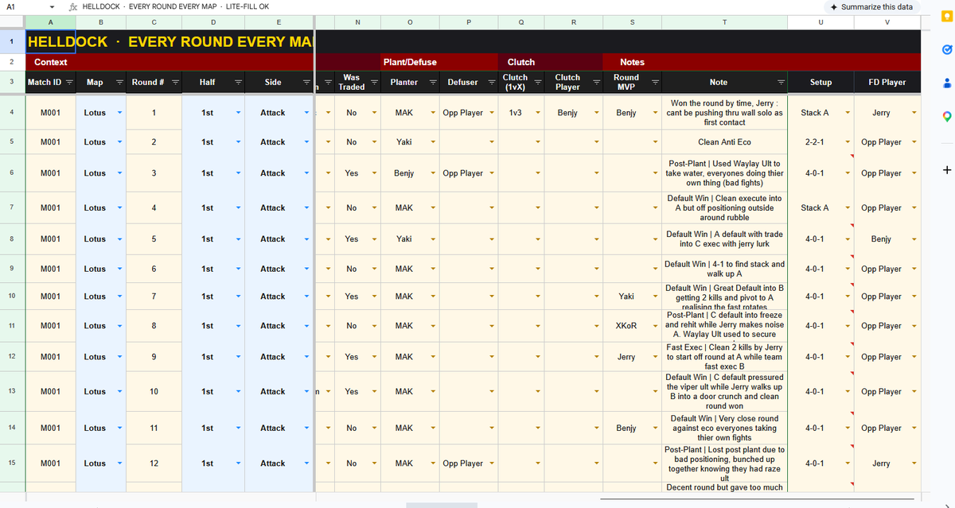Click the note starting 'Fast Exec | Clean 2 kills'
The image size is (955, 508).
pos(724,358)
